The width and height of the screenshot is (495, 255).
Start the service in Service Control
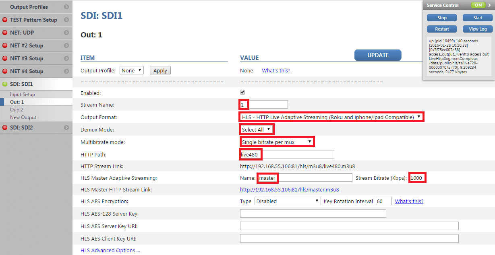pyautogui.click(x=478, y=18)
